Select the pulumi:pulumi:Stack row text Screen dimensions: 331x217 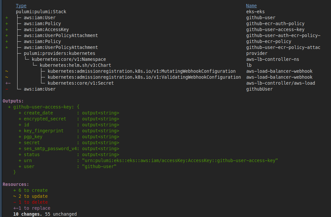tap(41, 12)
